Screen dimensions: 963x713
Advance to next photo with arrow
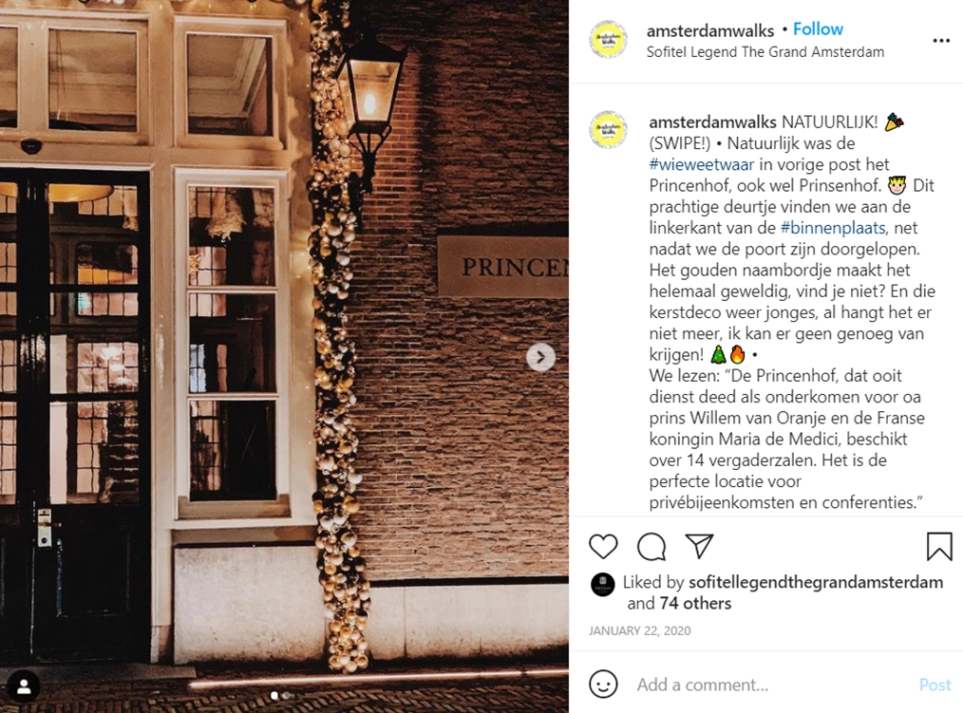tap(540, 357)
